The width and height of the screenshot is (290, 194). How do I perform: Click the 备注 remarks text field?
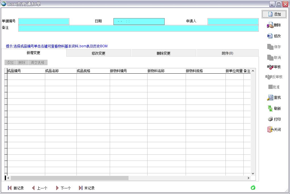[x=138, y=28]
